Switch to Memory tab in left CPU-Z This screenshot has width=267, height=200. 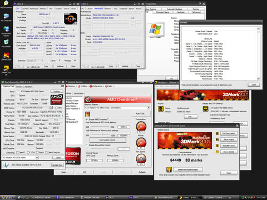[x=43, y=8]
